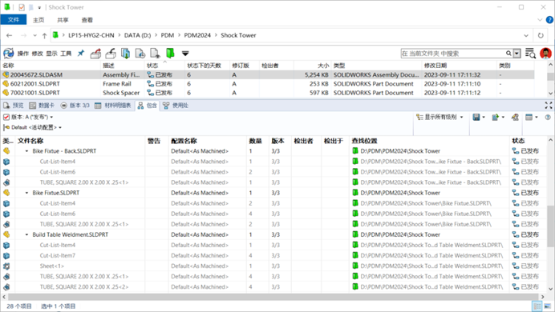Image resolution: width=555 pixels, height=312 pixels.
Task: Switch to the 数据卡 data card tab
Action: click(42, 106)
